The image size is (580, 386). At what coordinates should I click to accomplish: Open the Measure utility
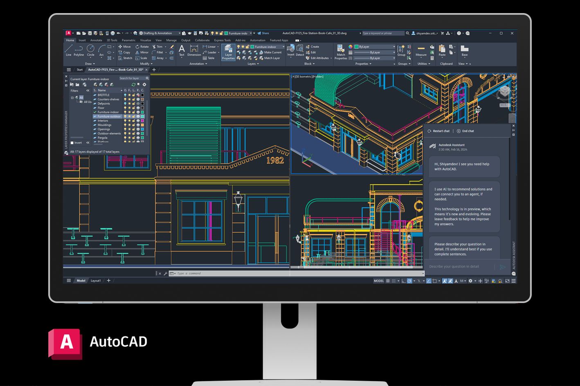[421, 51]
